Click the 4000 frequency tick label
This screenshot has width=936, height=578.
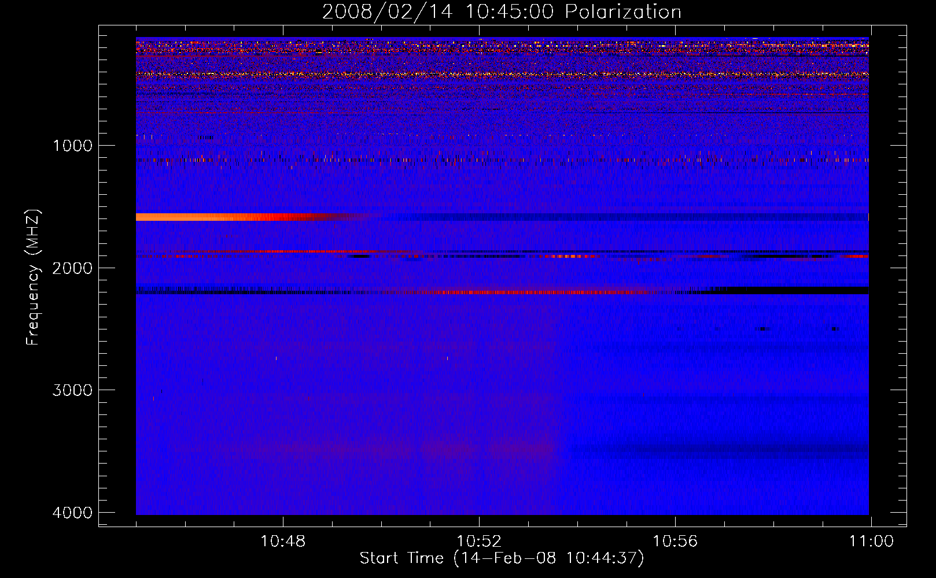tap(72, 512)
